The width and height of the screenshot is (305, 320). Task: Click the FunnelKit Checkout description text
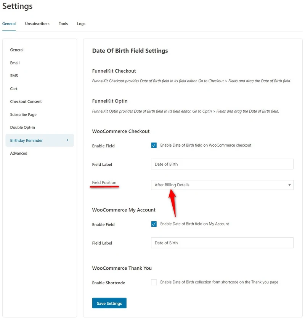(x=191, y=81)
